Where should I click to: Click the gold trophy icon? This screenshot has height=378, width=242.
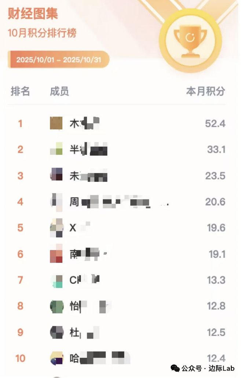pyautogui.click(x=190, y=40)
